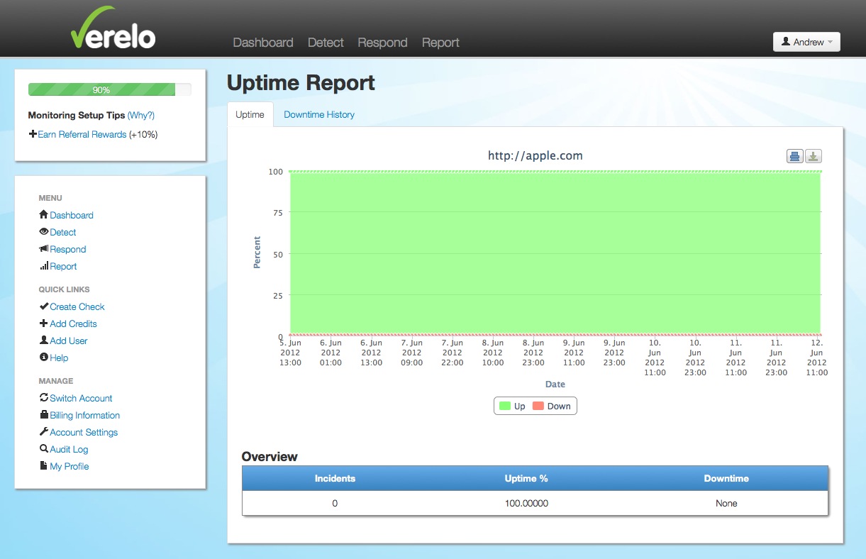Viewport: 866px width, 559px height.
Task: Click the Detect eye icon in sidebar
Action: coord(44,232)
